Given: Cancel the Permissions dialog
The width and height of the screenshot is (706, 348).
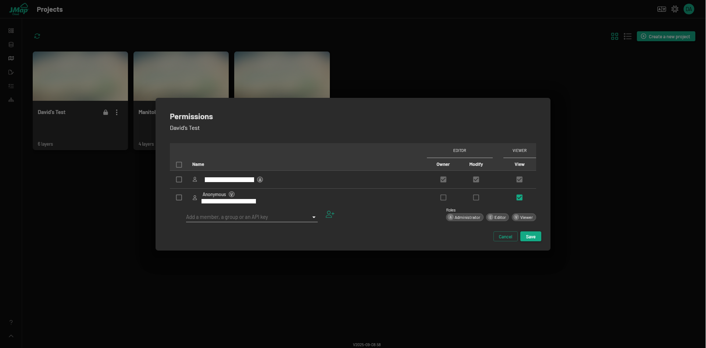Looking at the screenshot, I should coord(505,237).
